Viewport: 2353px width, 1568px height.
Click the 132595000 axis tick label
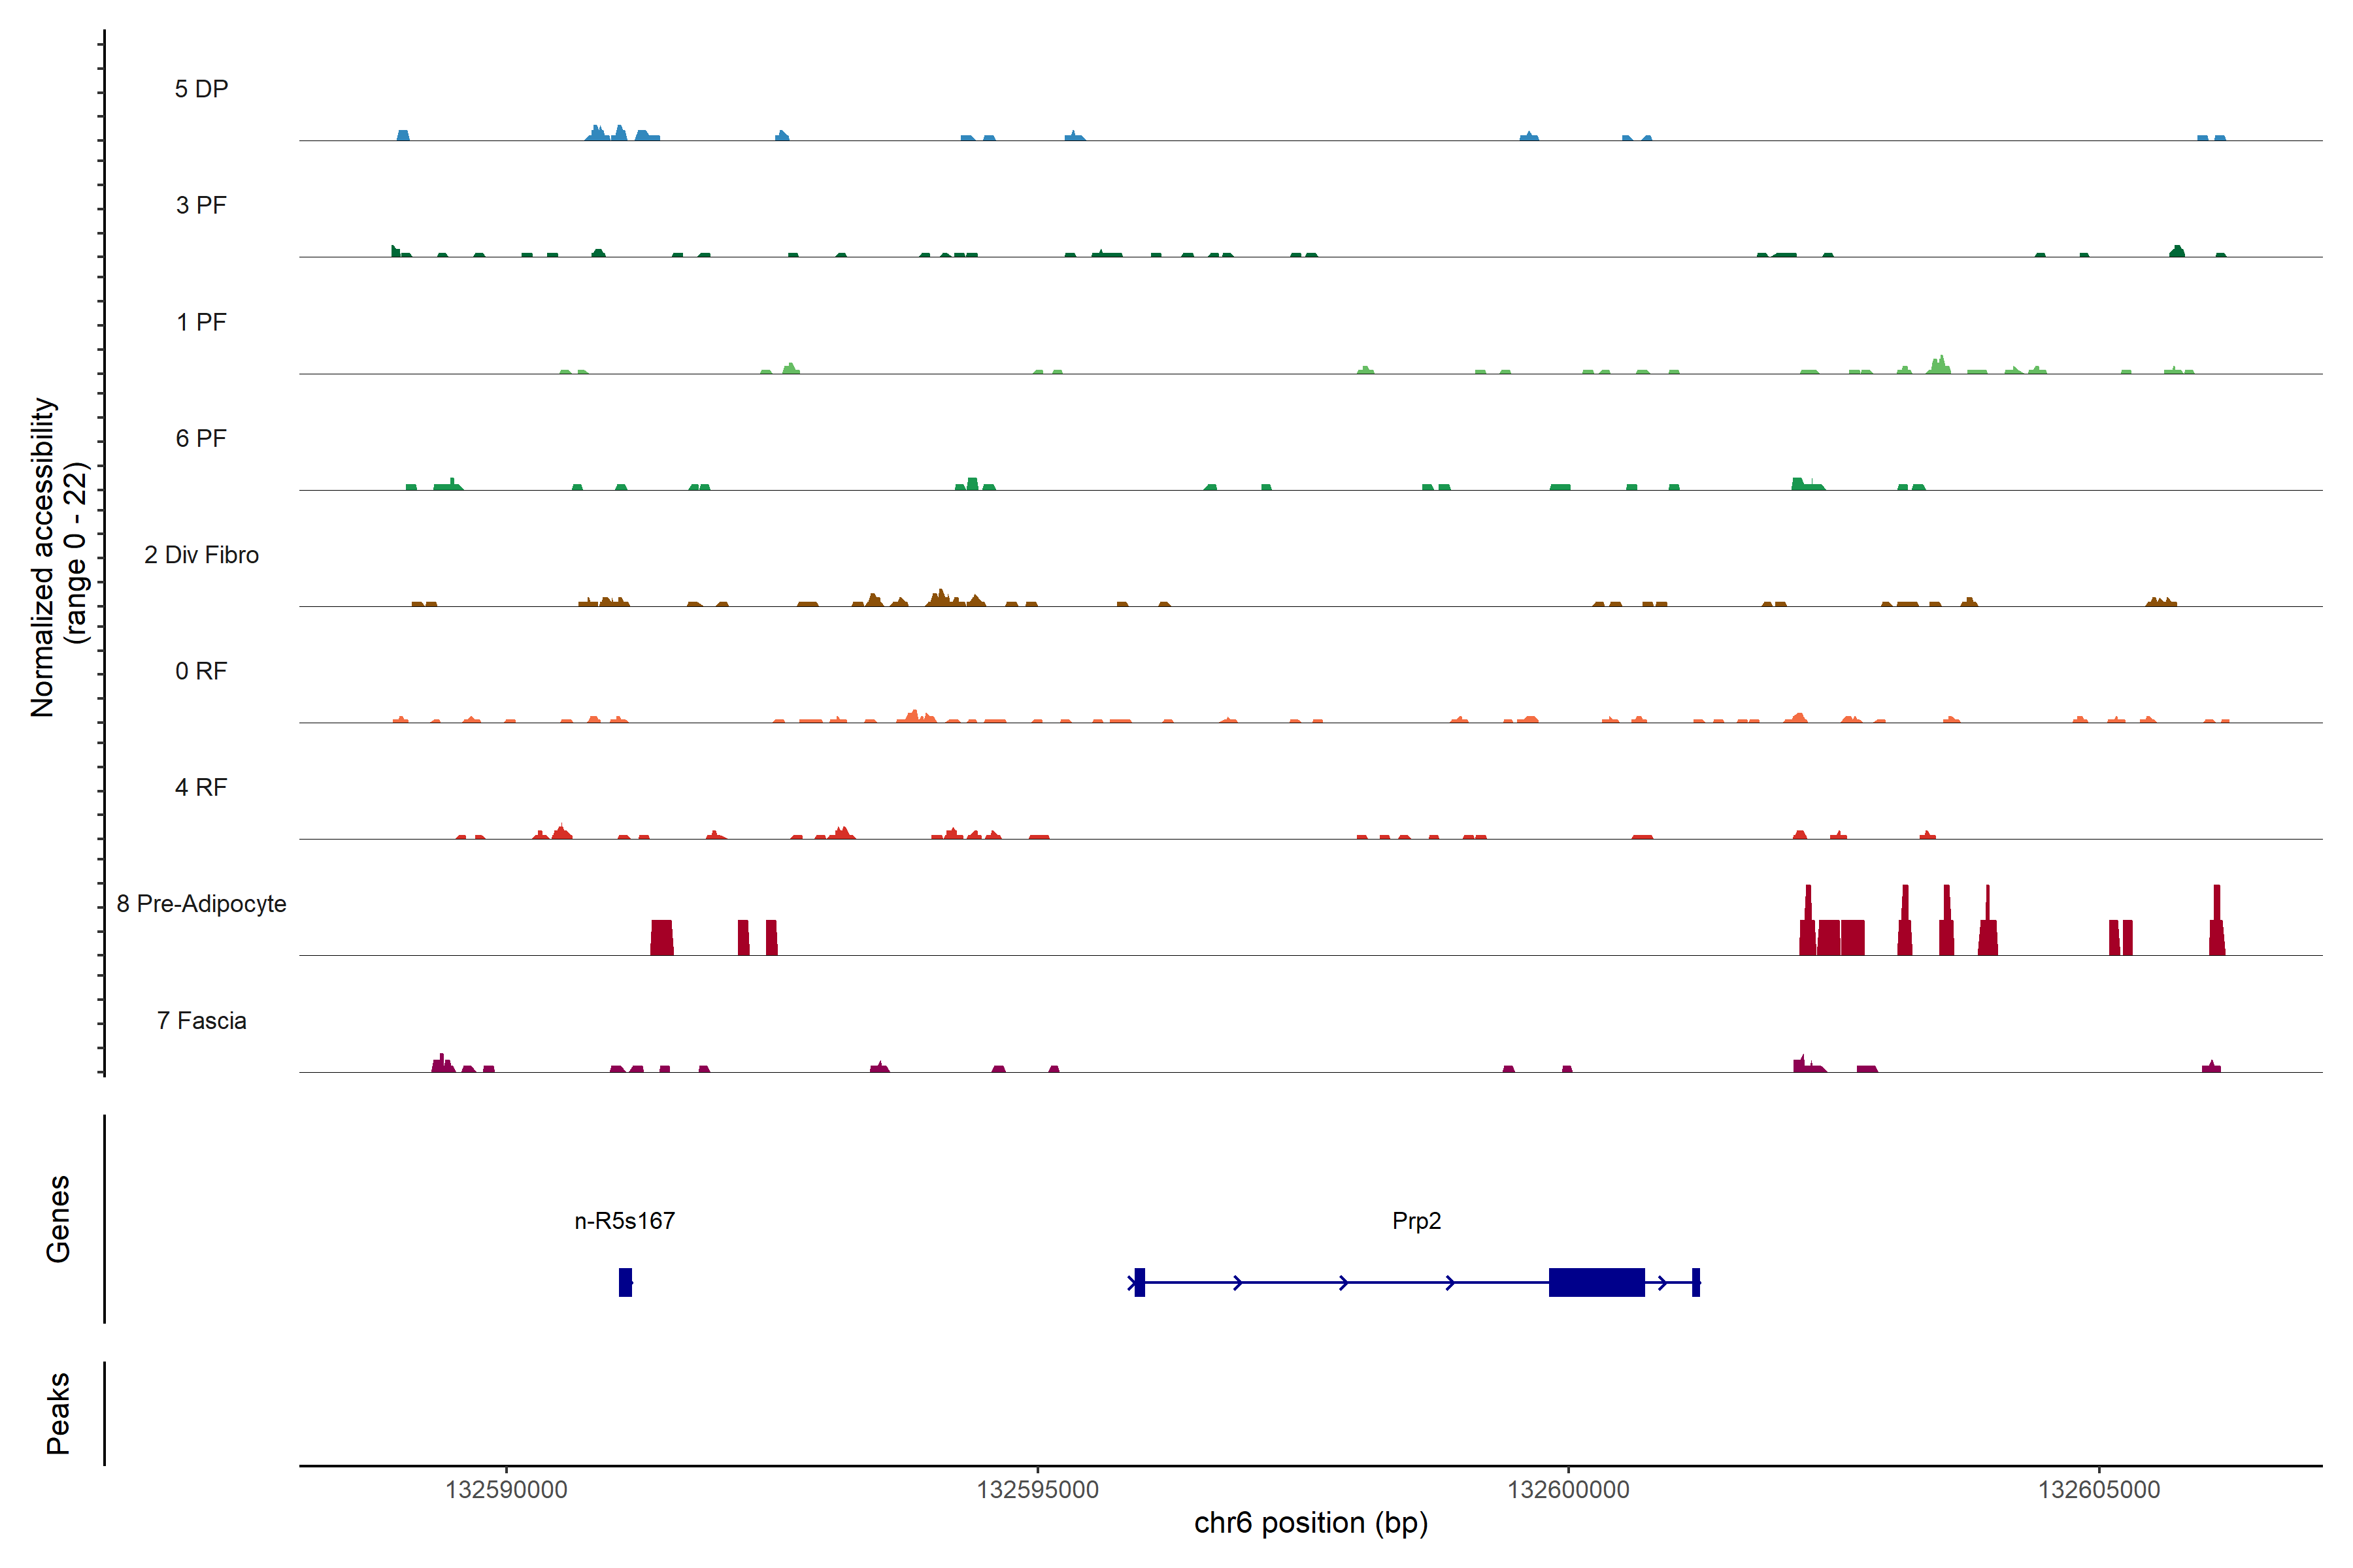pos(1037,1490)
